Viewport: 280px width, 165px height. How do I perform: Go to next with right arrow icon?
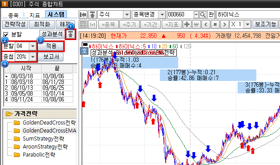(225, 24)
